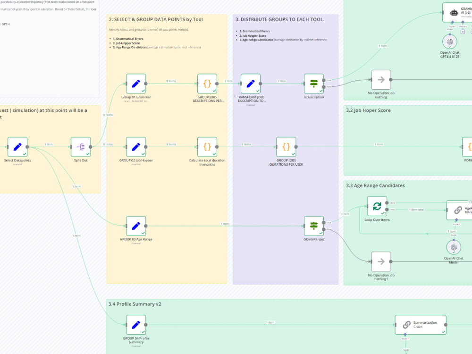
Task: Click Summarization Chain output connector
Action: [x=446, y=325]
